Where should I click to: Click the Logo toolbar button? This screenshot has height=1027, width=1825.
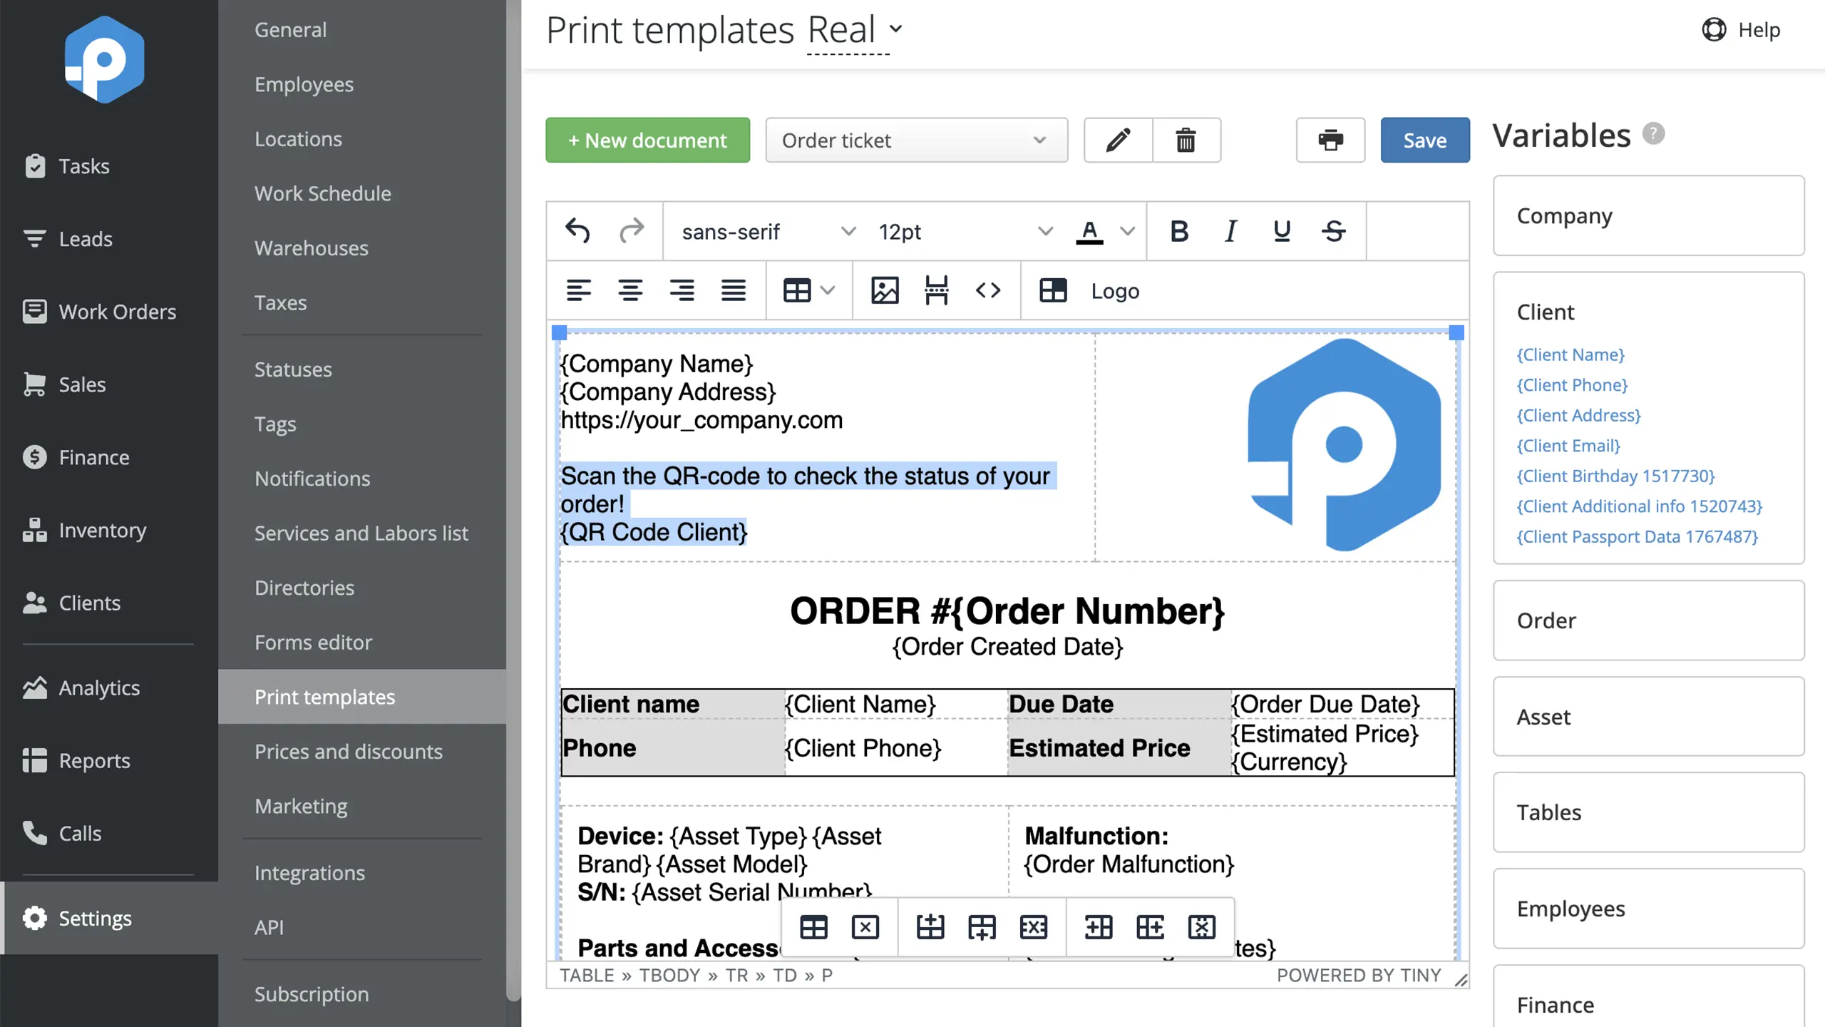click(x=1115, y=290)
